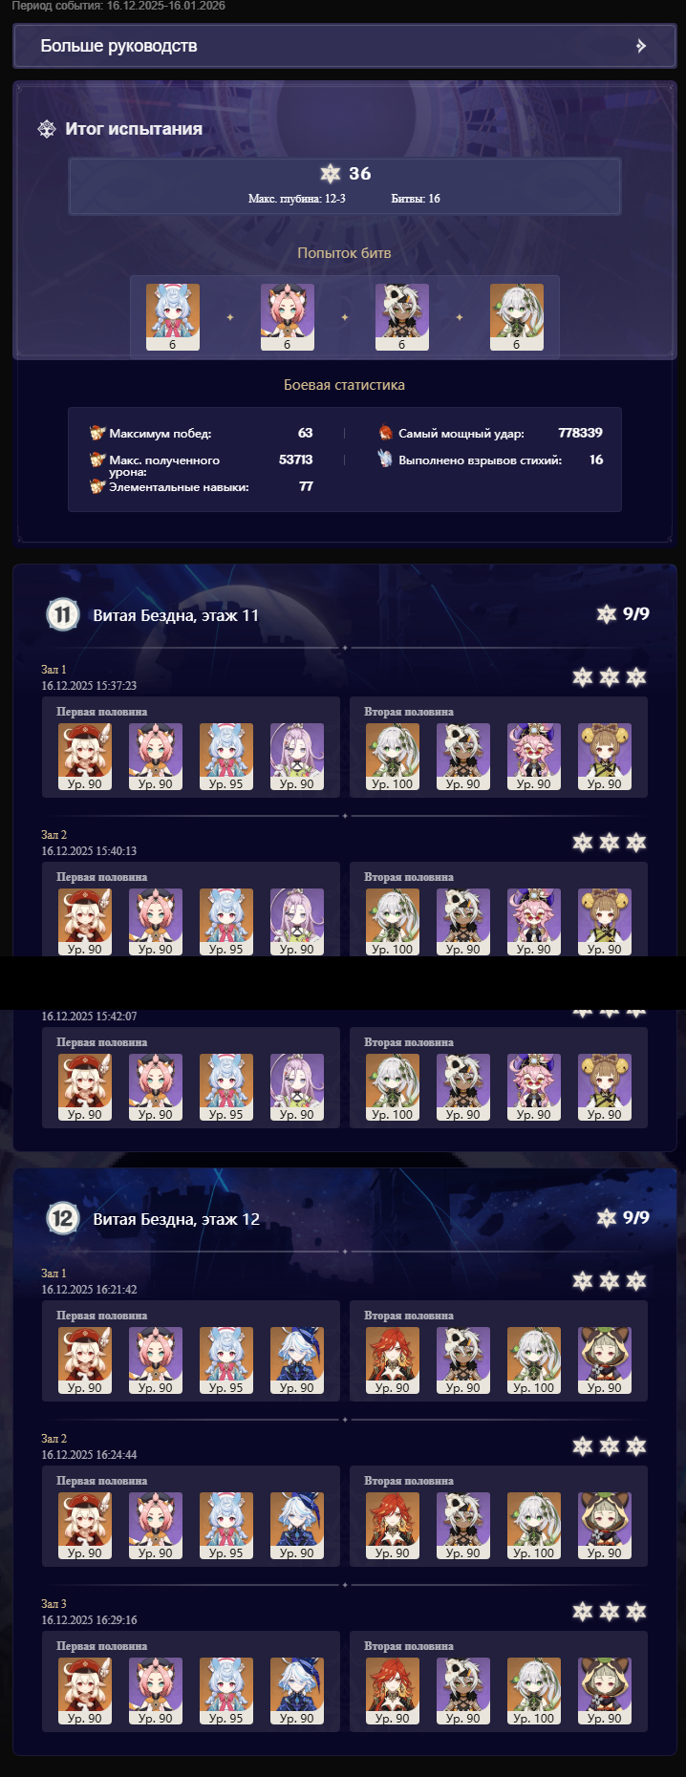
Task: Open the floor 11 number badge
Action: [x=63, y=614]
